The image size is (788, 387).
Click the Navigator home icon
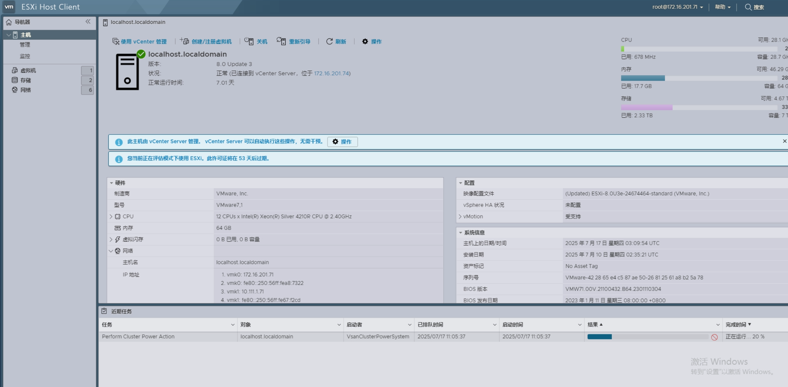(9, 22)
